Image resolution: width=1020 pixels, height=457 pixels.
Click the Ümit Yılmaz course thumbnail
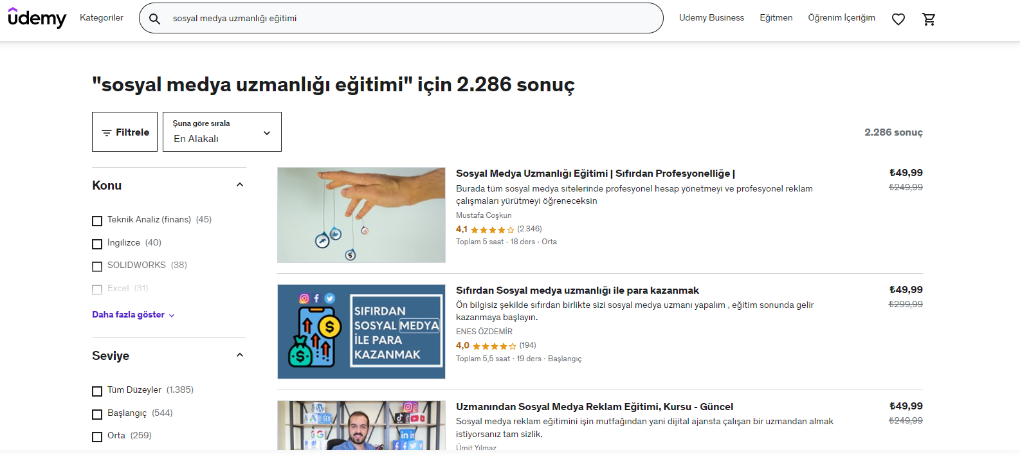361,425
